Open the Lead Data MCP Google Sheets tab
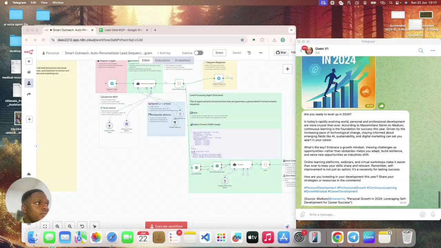 pos(123,30)
